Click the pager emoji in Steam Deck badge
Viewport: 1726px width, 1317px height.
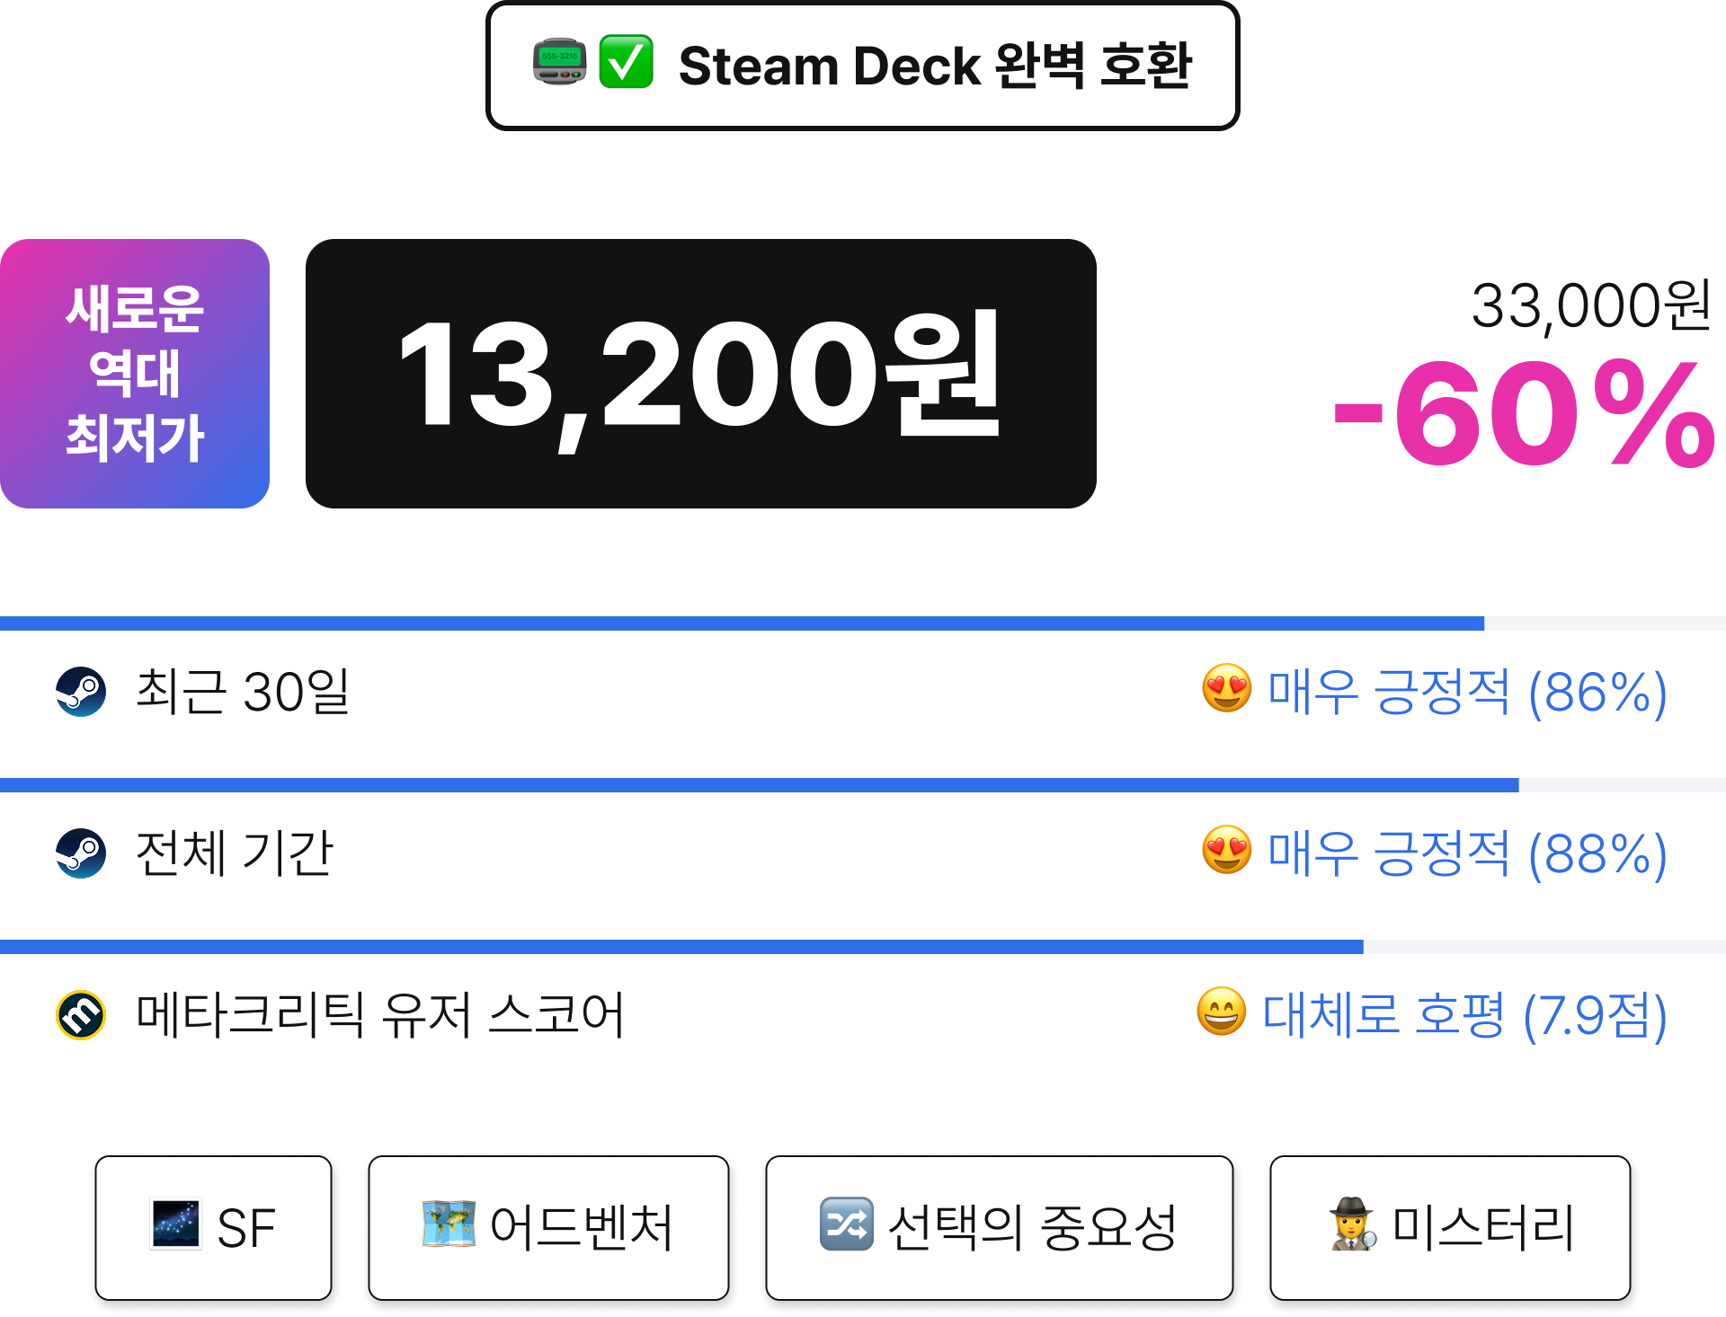coord(559,62)
